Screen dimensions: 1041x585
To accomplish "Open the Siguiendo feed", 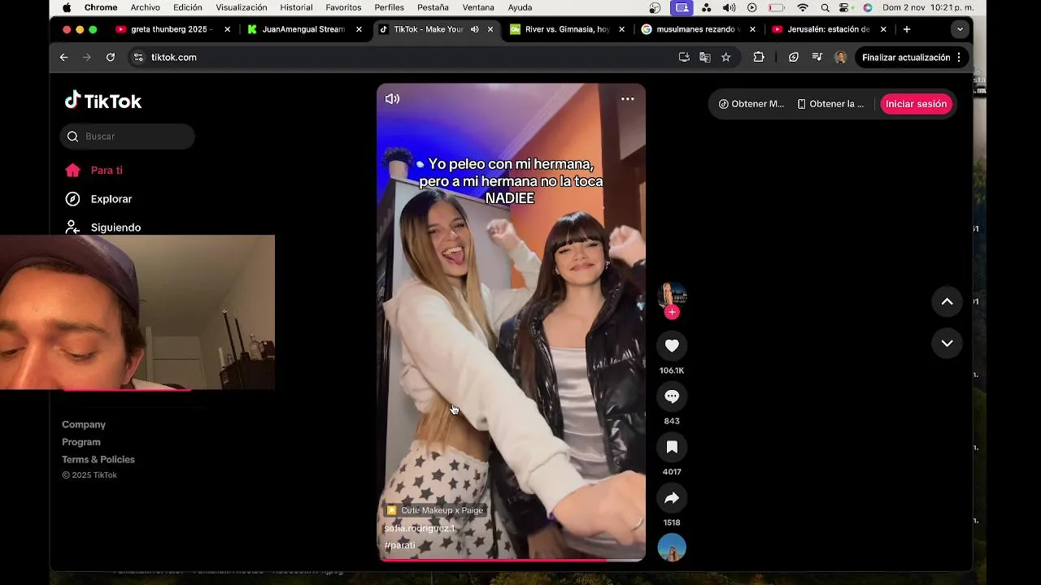I will pos(103,227).
